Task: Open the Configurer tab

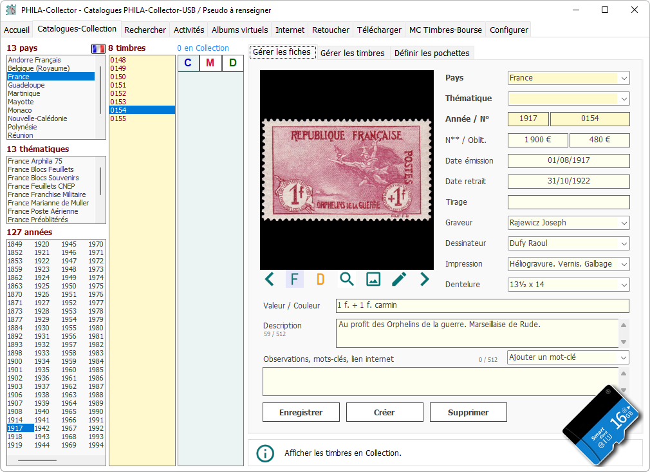Action: pyautogui.click(x=508, y=30)
